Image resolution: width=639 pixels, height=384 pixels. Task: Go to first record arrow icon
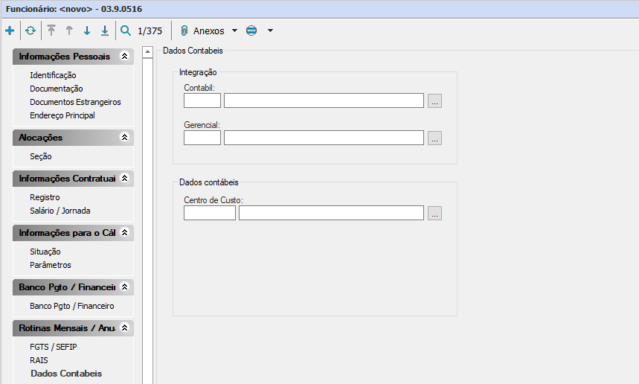[51, 31]
